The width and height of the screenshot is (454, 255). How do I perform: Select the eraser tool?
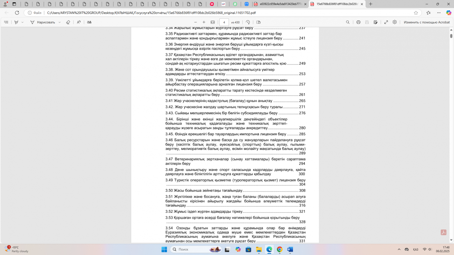[68, 22]
